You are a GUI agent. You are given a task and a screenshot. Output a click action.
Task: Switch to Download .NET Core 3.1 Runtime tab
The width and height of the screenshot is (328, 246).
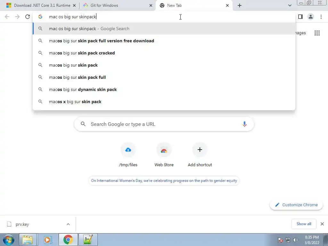click(x=41, y=5)
